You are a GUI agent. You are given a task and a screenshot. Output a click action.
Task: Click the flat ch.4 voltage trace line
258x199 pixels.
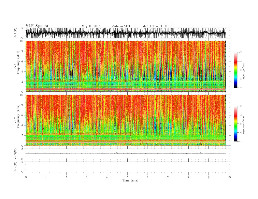click(x=125, y=167)
